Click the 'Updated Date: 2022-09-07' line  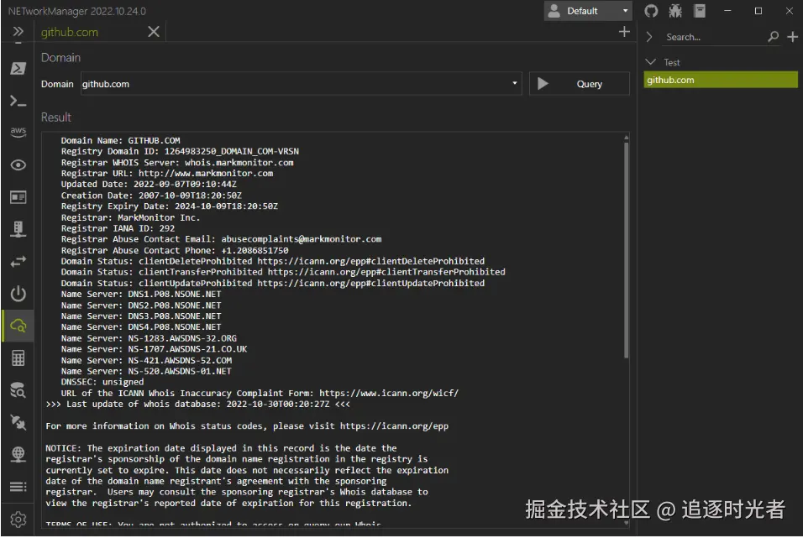[149, 185]
